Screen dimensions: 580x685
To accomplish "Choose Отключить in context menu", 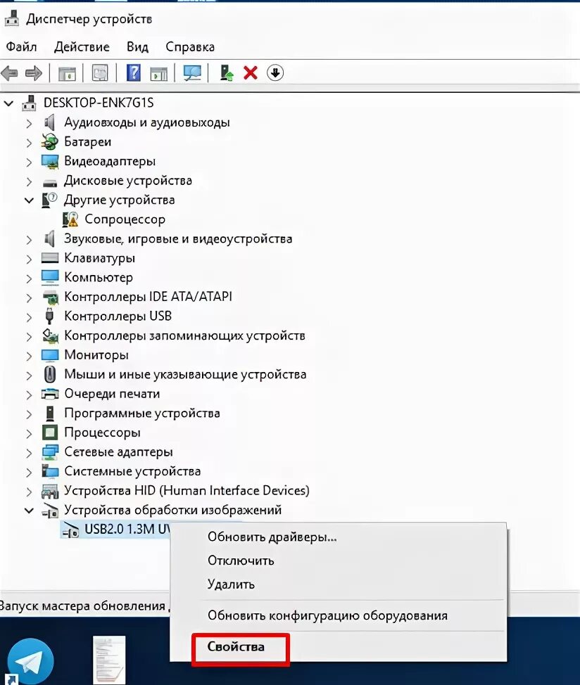I will tap(241, 561).
